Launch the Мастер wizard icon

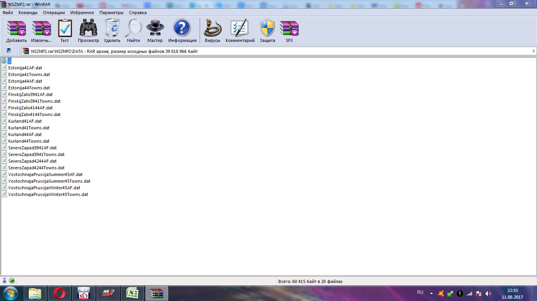click(155, 31)
